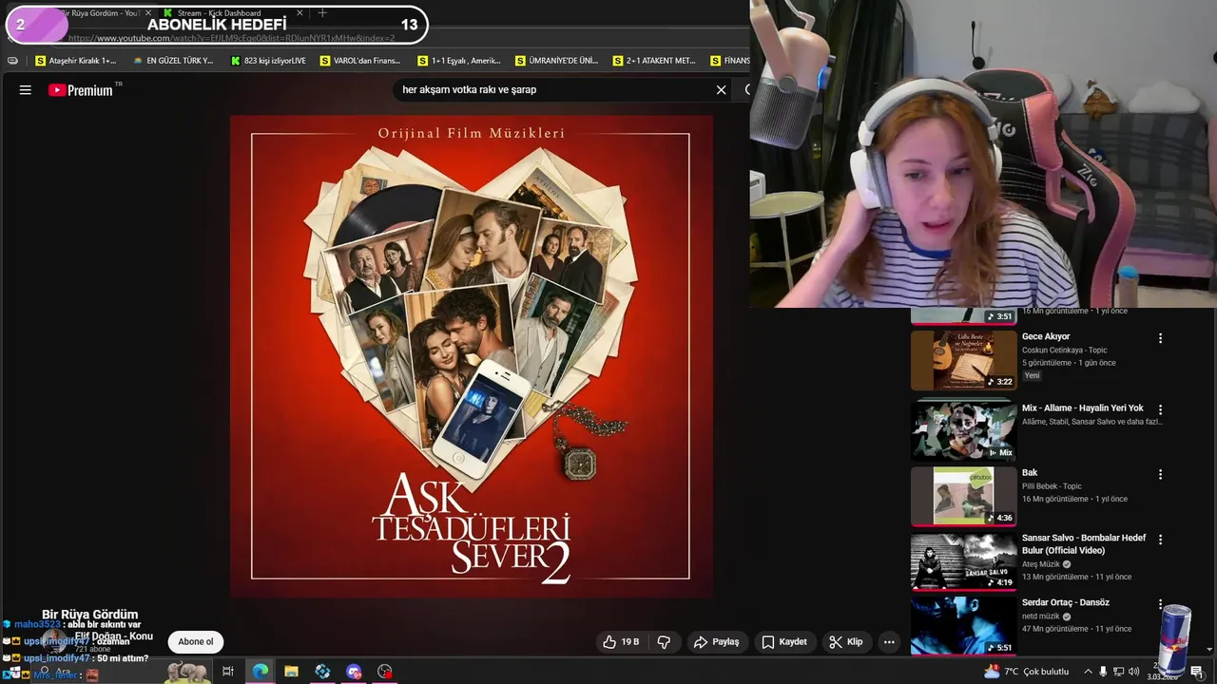The image size is (1217, 684).
Task: Open options menu for Gece Akıyor
Action: coord(1160,338)
